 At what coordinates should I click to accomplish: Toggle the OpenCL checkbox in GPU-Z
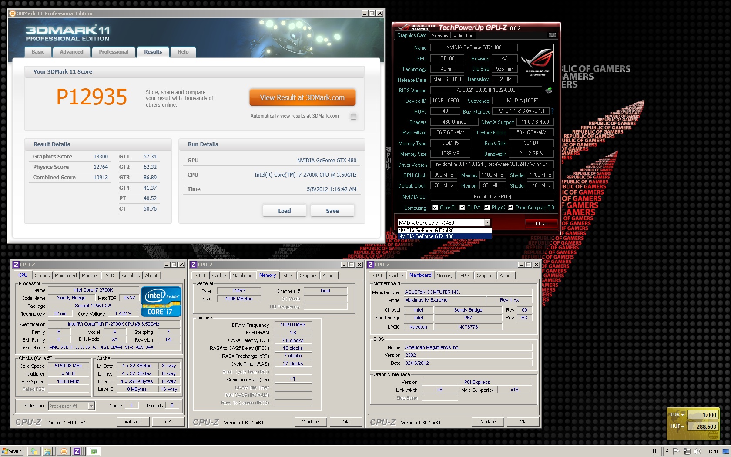click(435, 208)
